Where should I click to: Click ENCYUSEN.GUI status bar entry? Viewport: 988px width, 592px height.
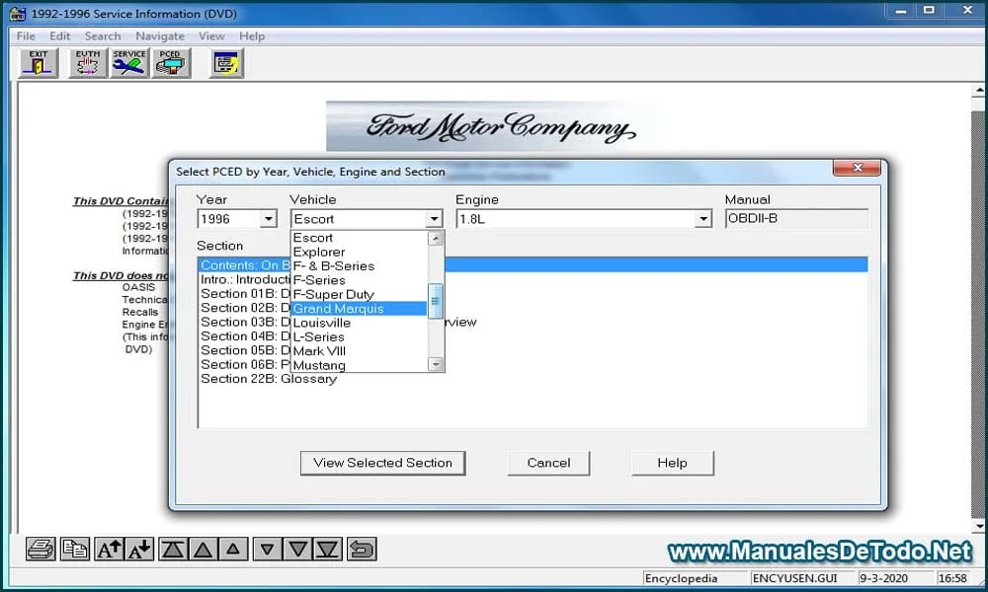[x=803, y=578]
